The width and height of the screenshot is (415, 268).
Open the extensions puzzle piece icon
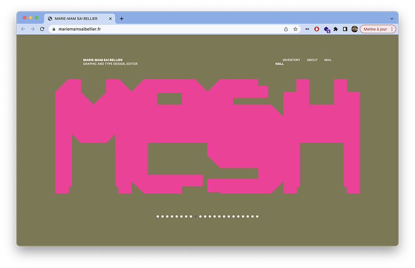pos(336,29)
